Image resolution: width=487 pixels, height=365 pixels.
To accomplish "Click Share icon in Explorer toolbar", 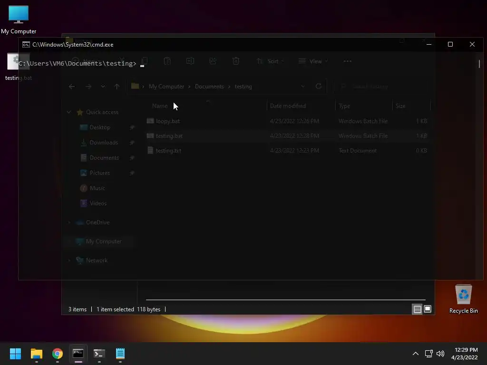I will 213,61.
